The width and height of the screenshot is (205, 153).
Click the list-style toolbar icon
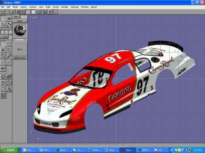point(50,12)
